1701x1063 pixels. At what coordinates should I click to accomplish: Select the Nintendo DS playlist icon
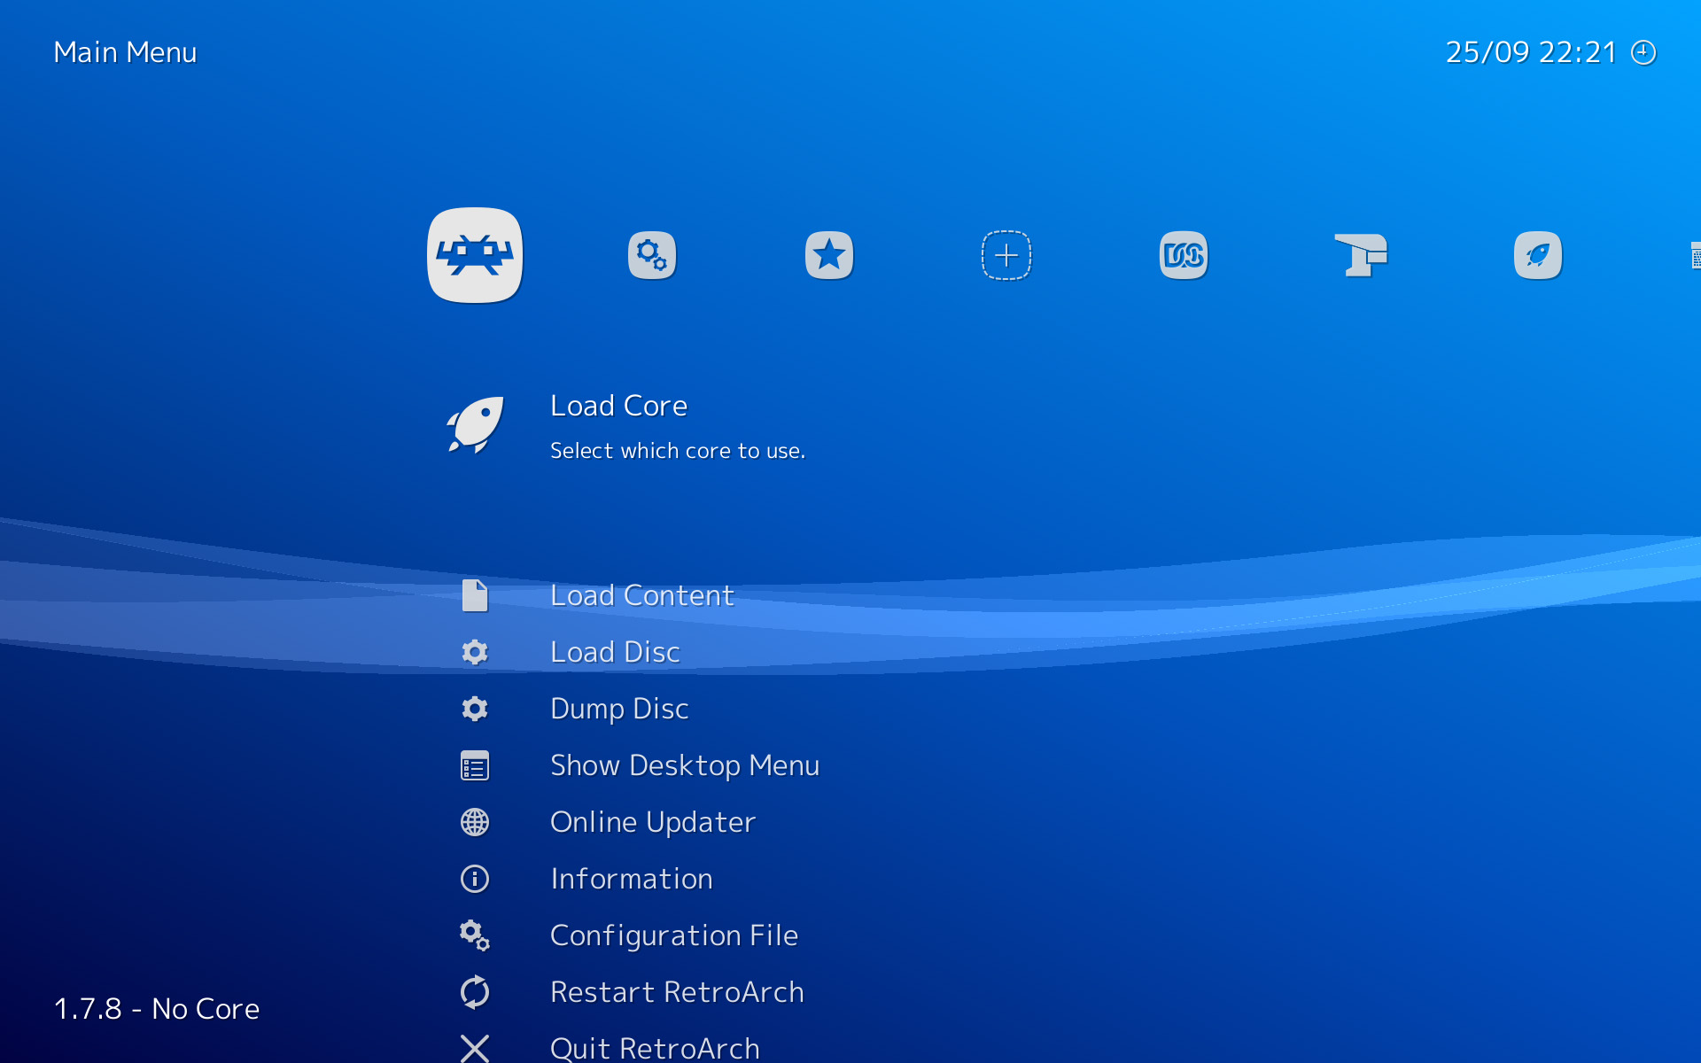(1184, 255)
